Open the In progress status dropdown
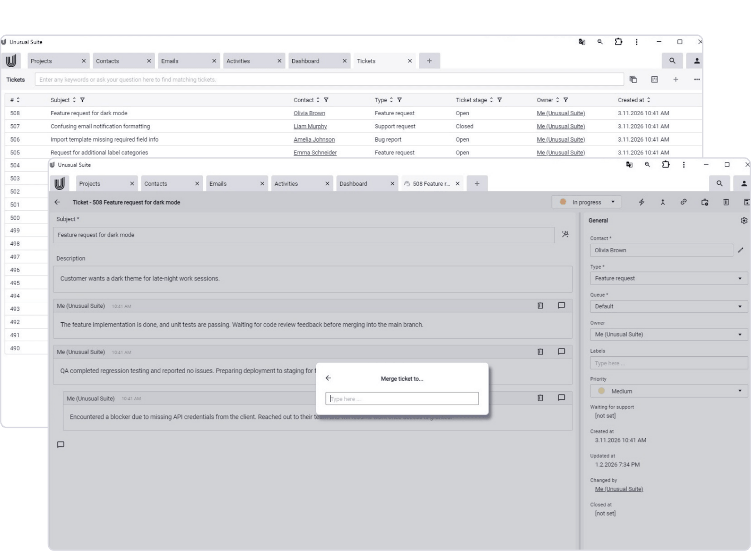Image resolution: width=751 pixels, height=551 pixels. [586, 202]
